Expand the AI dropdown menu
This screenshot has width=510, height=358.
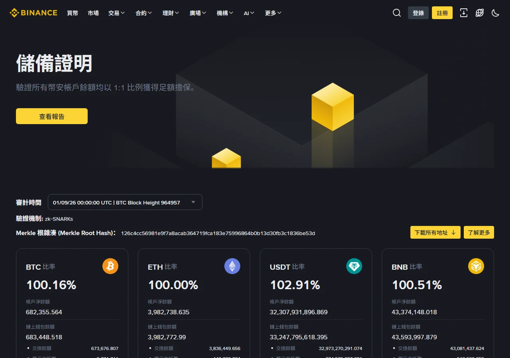249,13
